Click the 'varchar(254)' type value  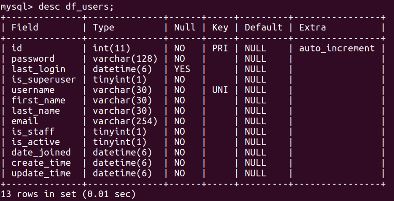click(x=125, y=121)
